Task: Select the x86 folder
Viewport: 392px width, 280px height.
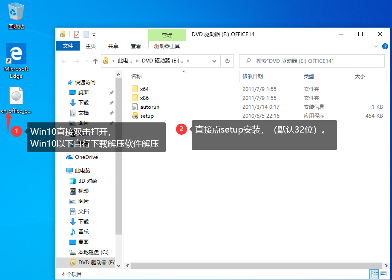Action: 141,98
